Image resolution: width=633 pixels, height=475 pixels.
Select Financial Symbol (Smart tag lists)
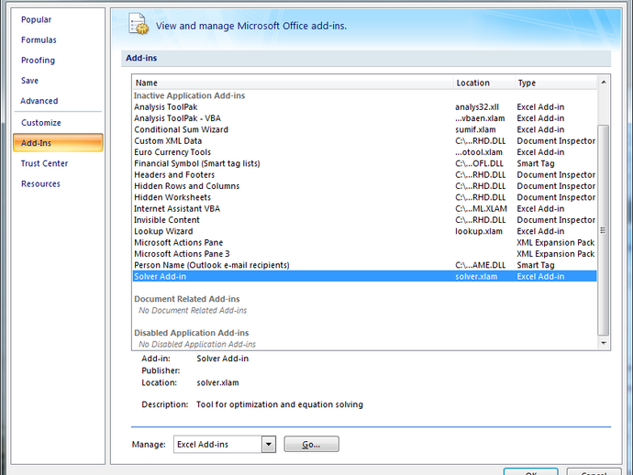coord(364,163)
